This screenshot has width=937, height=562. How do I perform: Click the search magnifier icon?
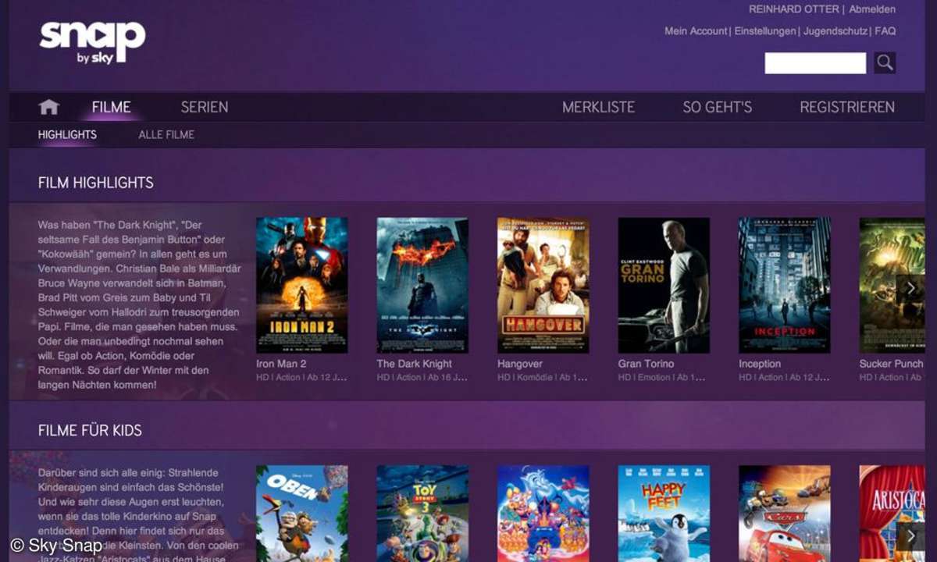tap(885, 62)
